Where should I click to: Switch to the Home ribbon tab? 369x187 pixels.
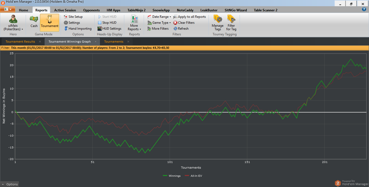coord(24,10)
